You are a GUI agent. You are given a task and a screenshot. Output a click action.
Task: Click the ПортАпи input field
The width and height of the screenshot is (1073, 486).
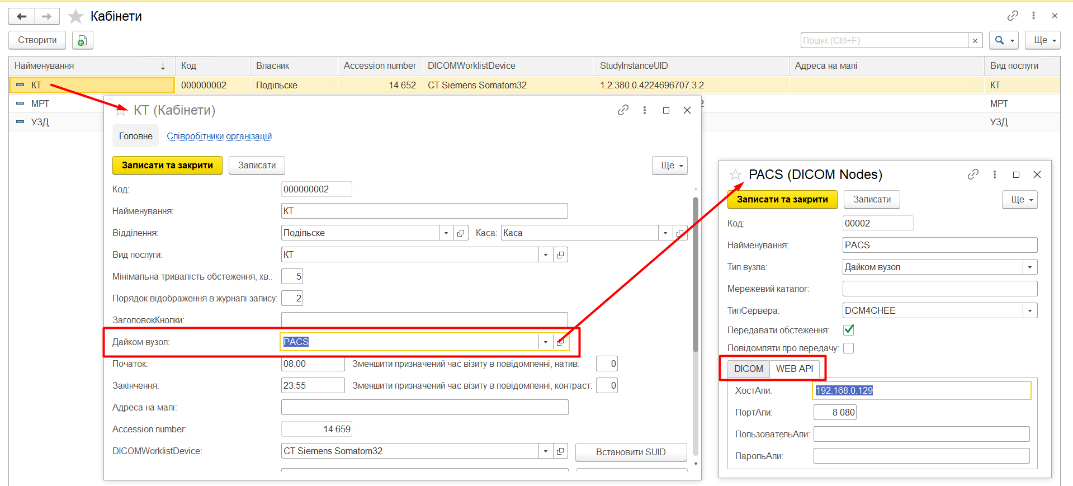tap(835, 412)
